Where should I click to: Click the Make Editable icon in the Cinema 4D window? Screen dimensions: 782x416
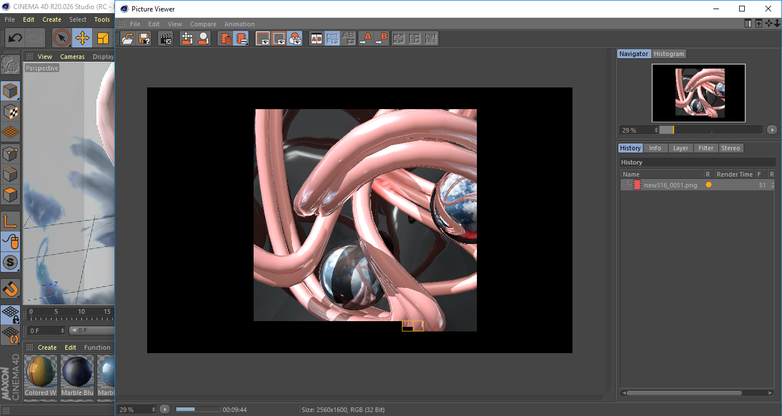pyautogui.click(x=10, y=64)
